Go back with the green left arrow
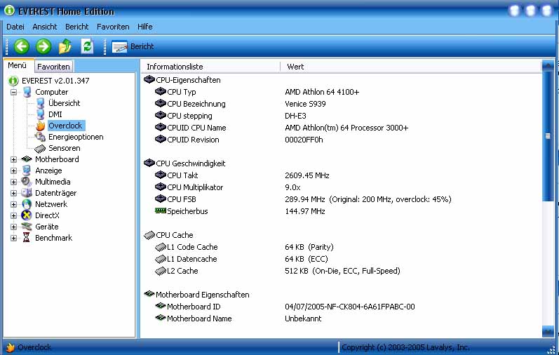559x355 pixels. 22,46
